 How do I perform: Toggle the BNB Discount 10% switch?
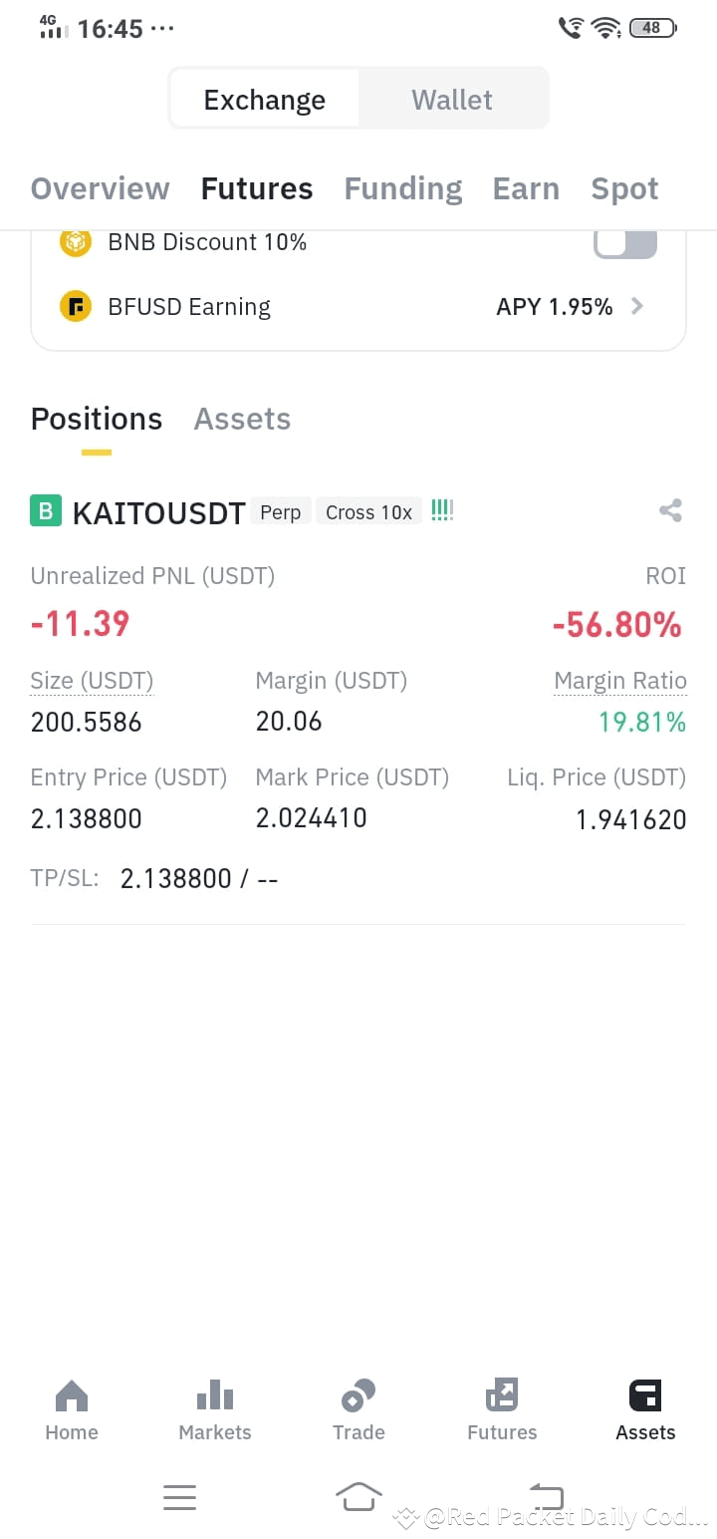pyautogui.click(x=625, y=243)
